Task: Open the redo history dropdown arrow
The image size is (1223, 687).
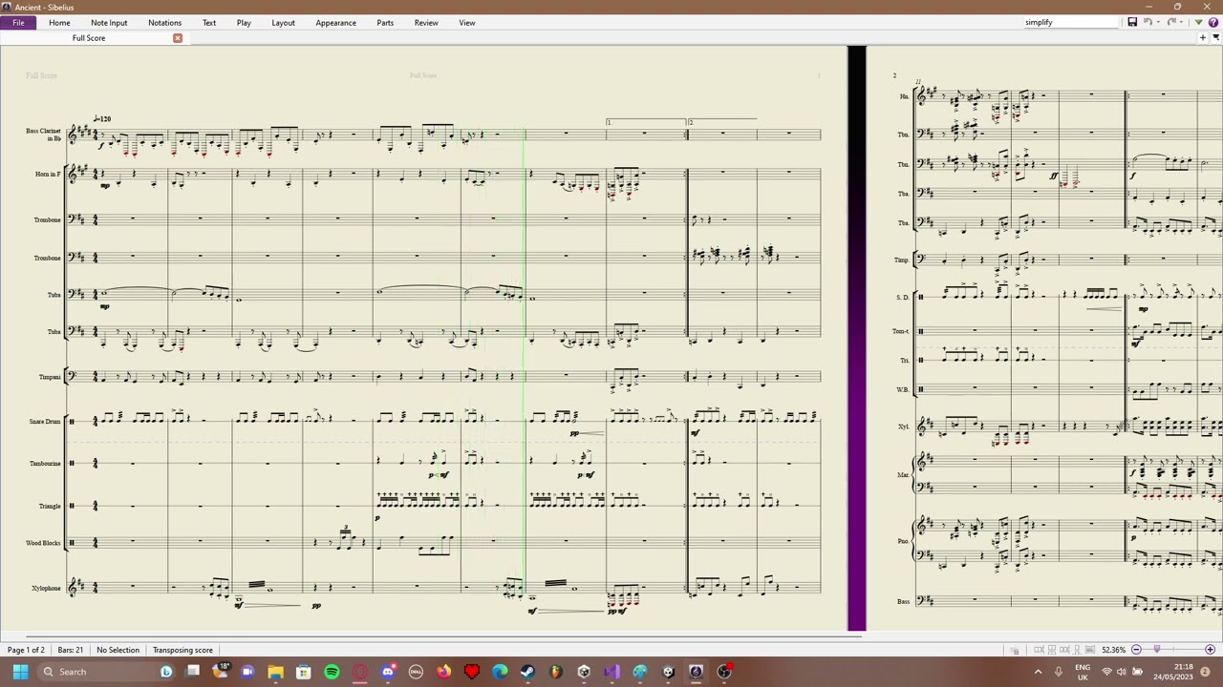Action: [1181, 22]
